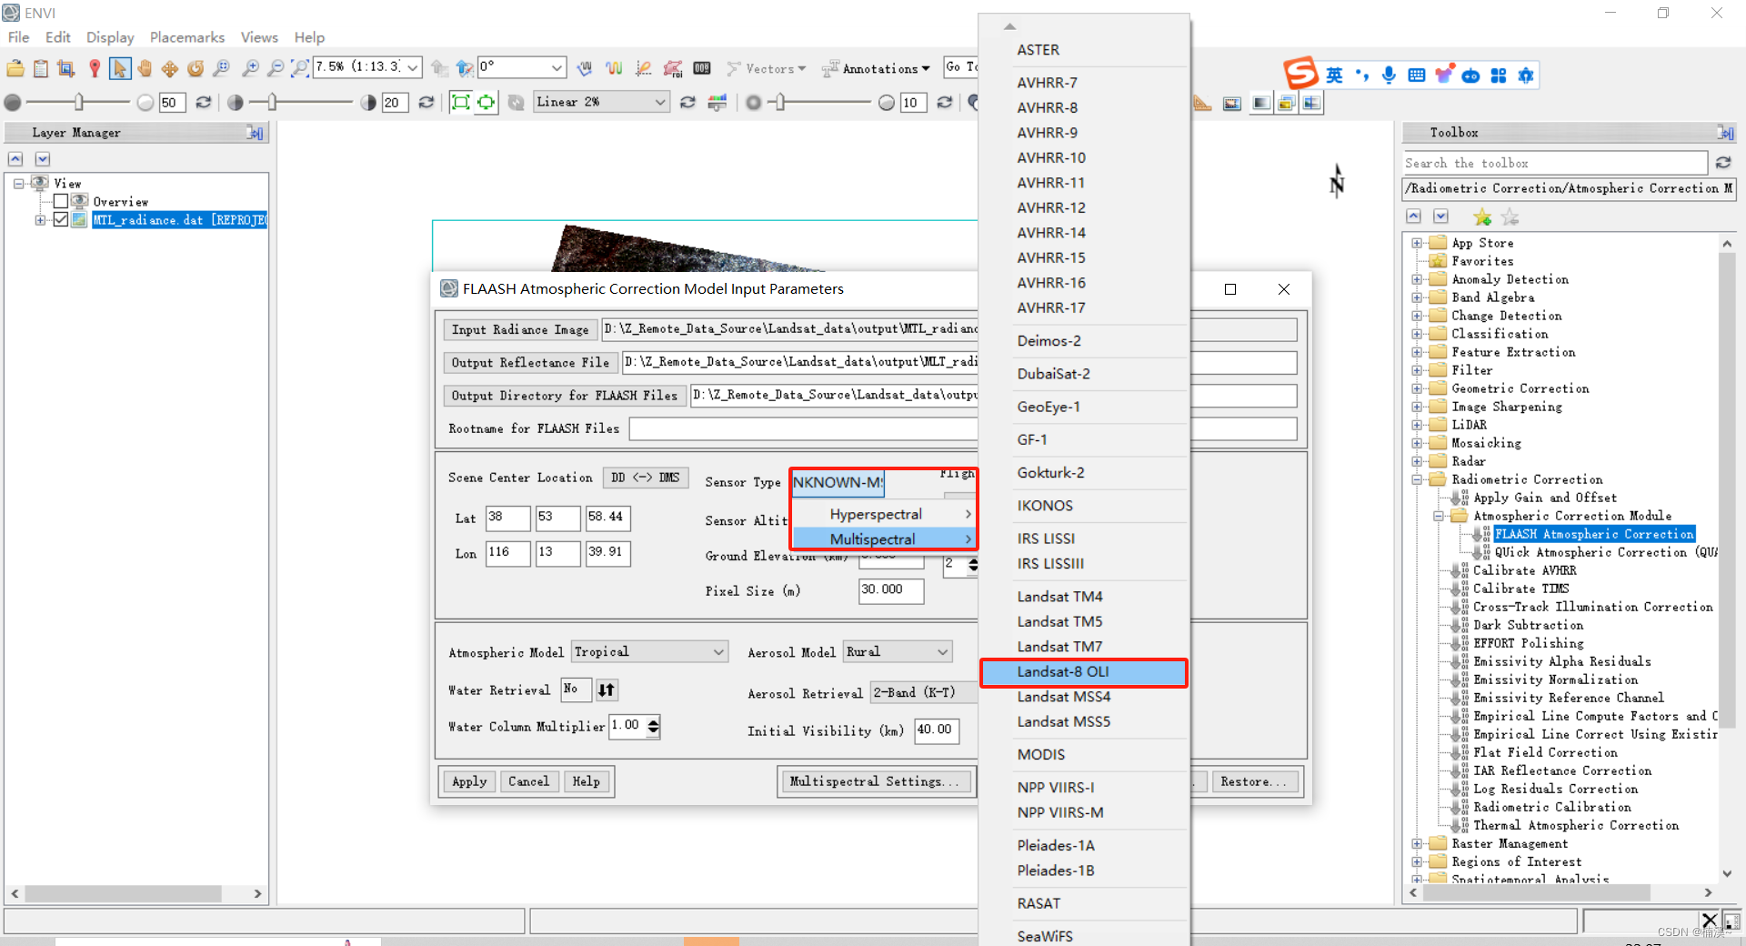1746x946 pixels.
Task: Open the Annotations dropdown menu
Action: [876, 68]
